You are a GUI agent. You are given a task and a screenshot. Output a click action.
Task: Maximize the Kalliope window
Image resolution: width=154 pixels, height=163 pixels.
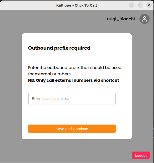point(140,5)
